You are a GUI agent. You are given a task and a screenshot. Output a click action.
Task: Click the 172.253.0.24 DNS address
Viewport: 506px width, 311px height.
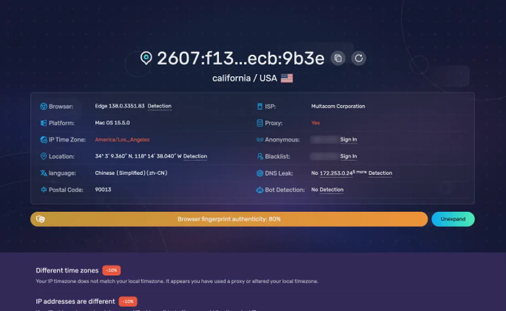coord(336,173)
